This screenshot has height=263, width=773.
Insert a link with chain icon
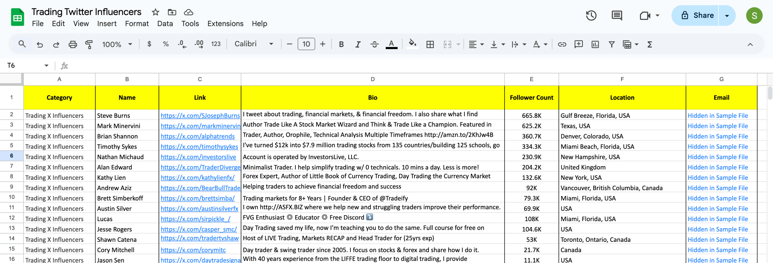[x=562, y=44]
